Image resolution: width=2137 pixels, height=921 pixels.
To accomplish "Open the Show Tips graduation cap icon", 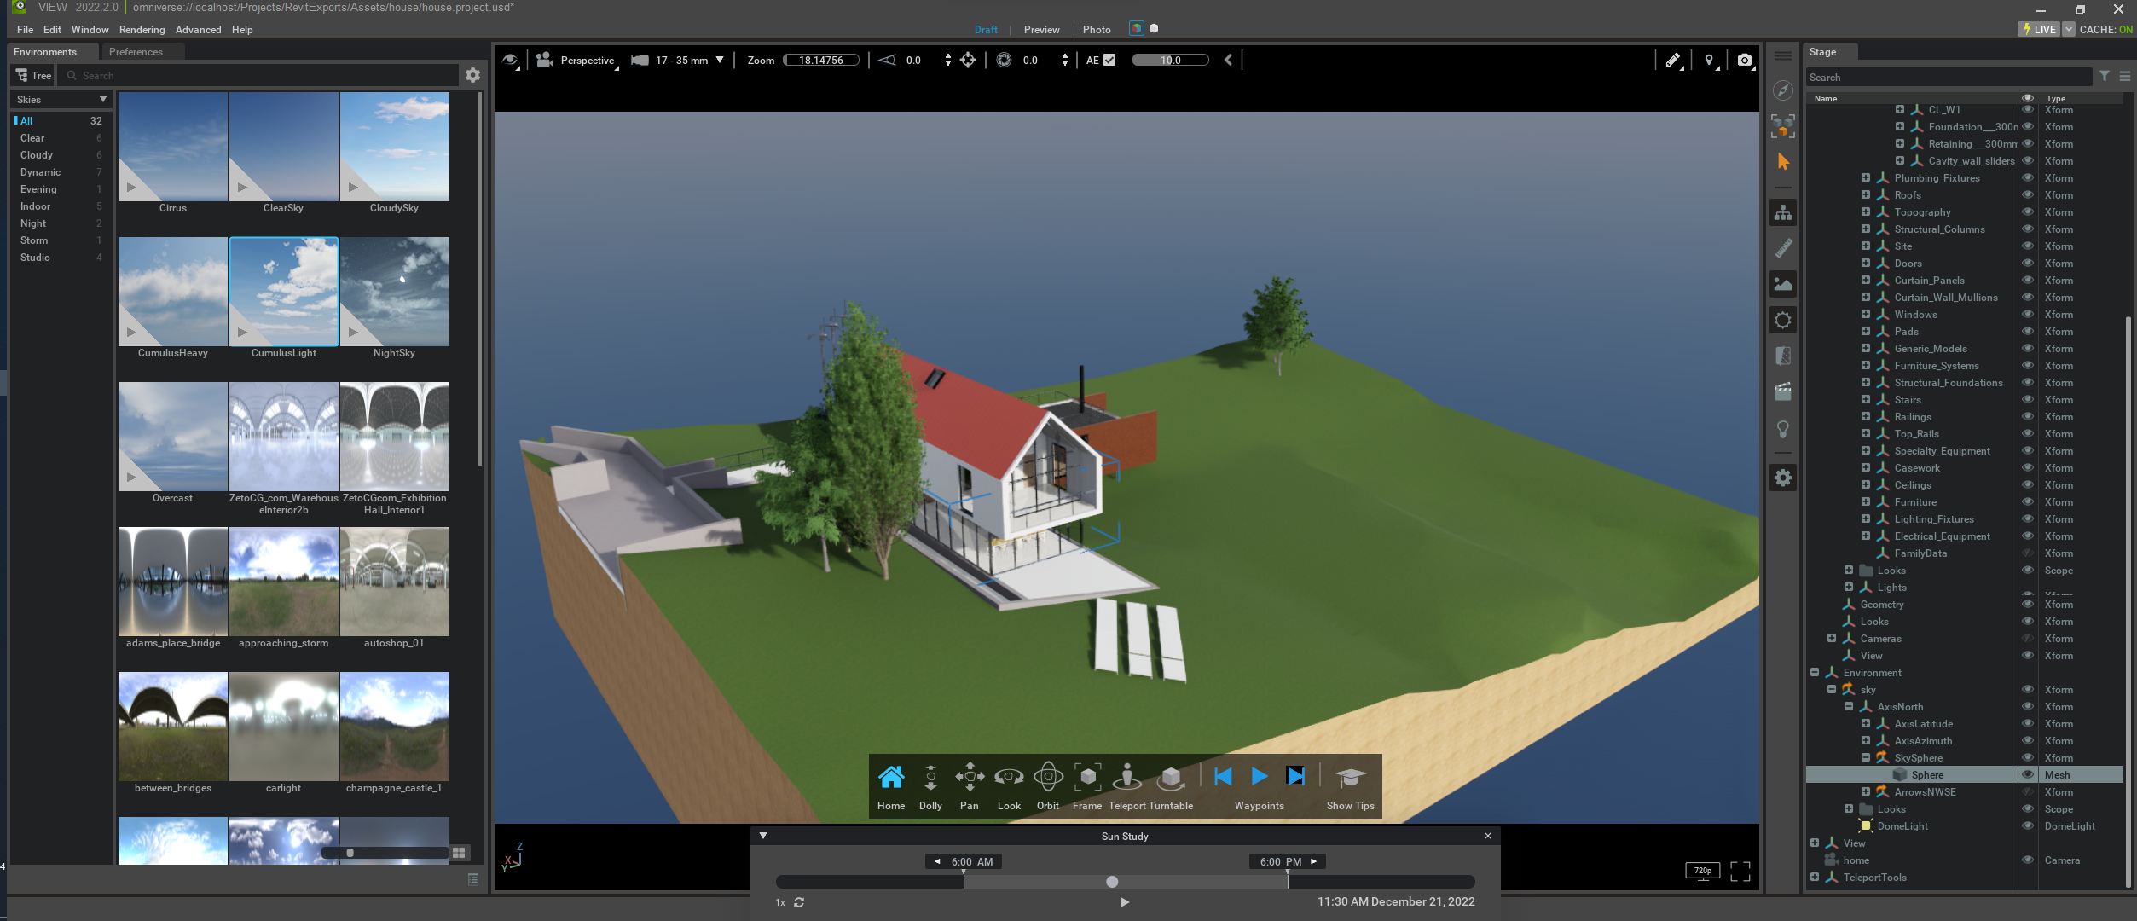I will click(x=1350, y=778).
